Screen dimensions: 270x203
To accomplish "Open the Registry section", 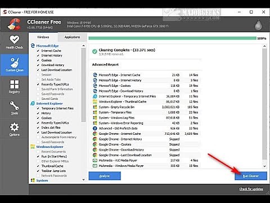I will [14, 87].
